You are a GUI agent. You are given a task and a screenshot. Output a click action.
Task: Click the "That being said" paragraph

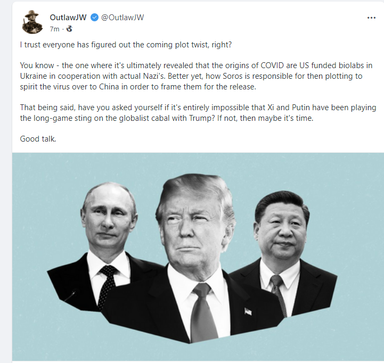pyautogui.click(x=198, y=113)
